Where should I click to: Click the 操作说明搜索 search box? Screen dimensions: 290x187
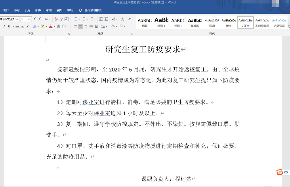(93, 10)
